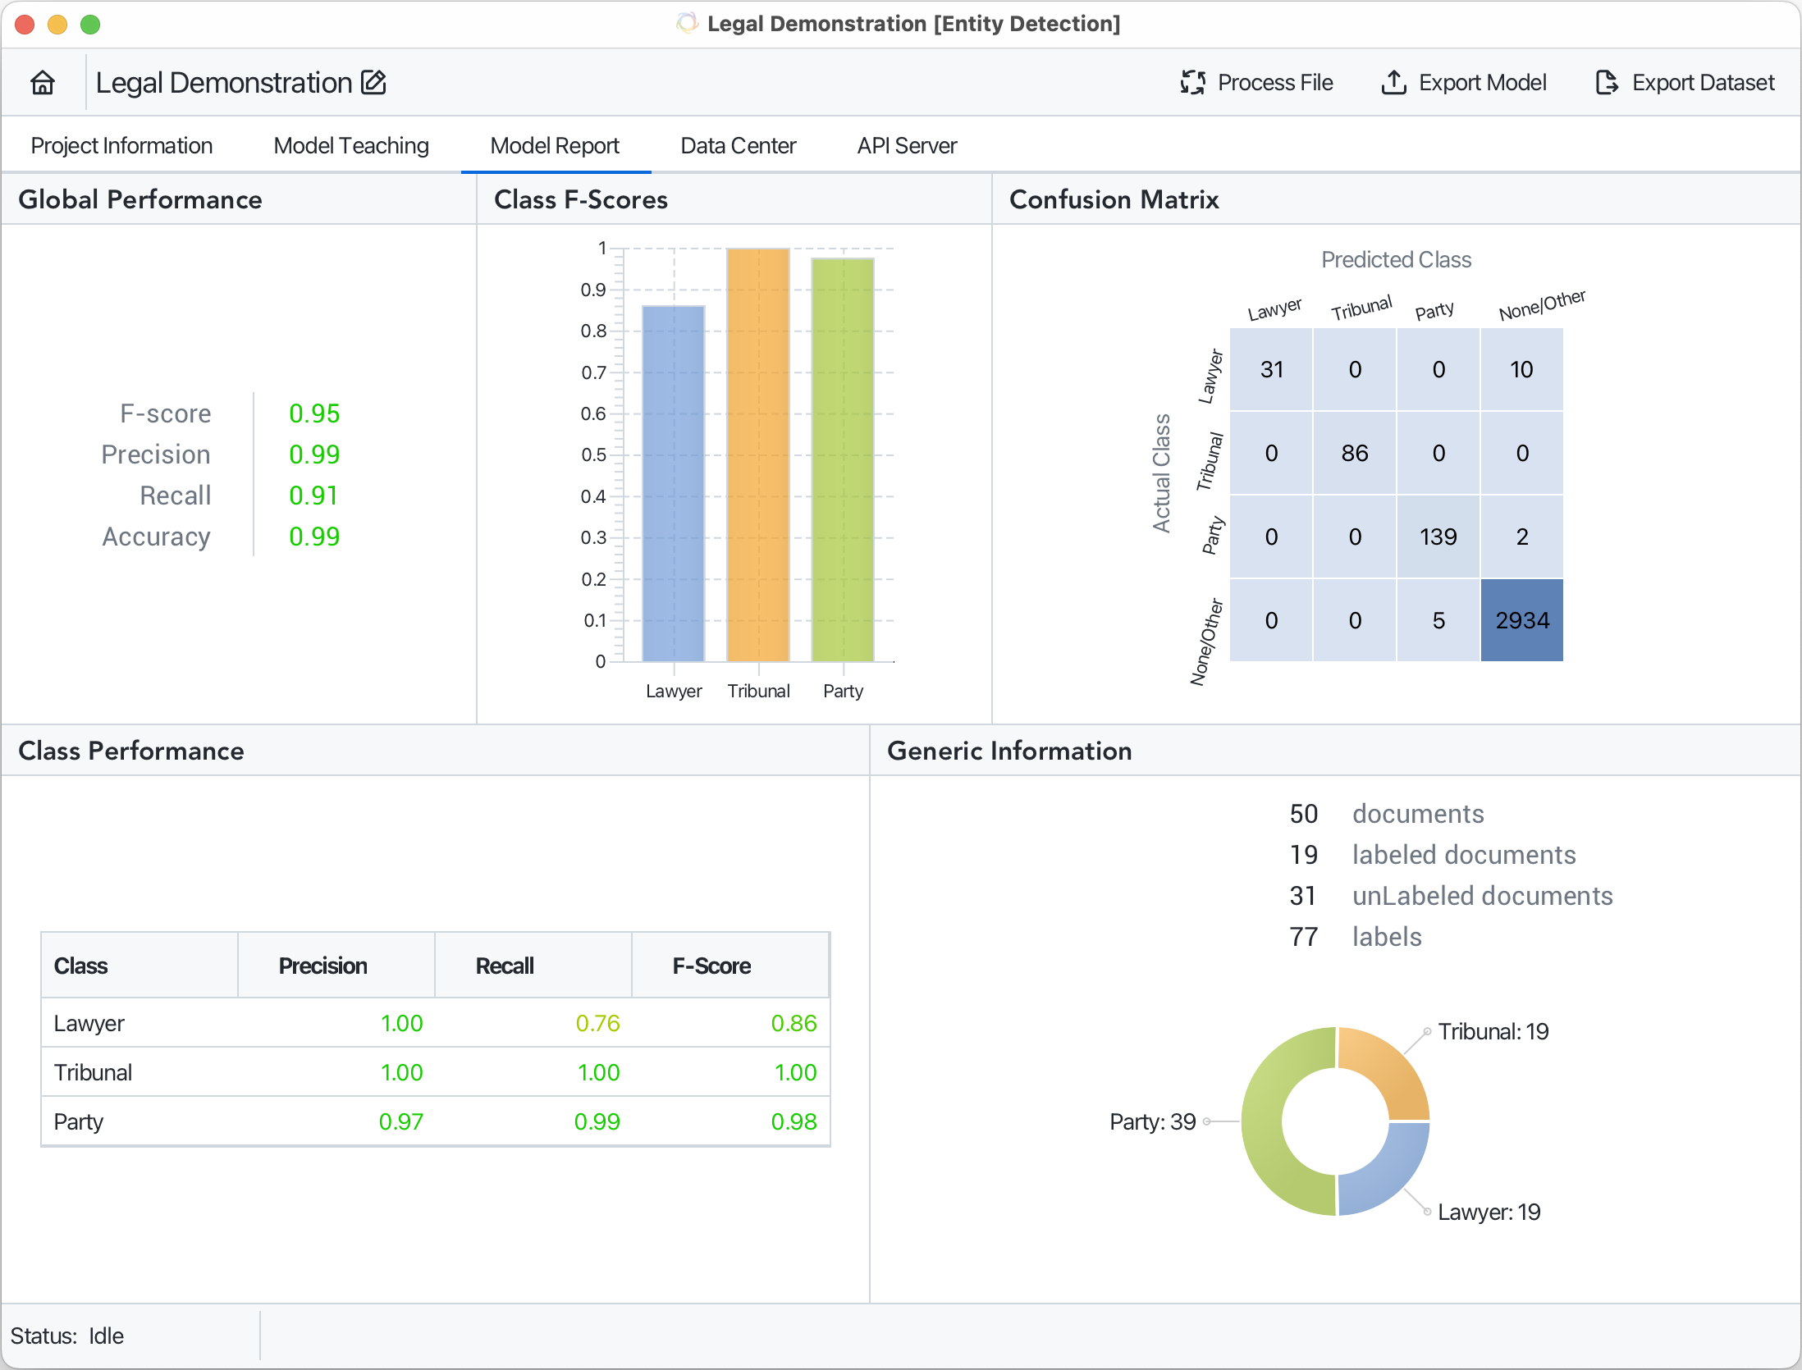Click the Process File text button
Screen dimensions: 1802x1370
pyautogui.click(x=1274, y=83)
